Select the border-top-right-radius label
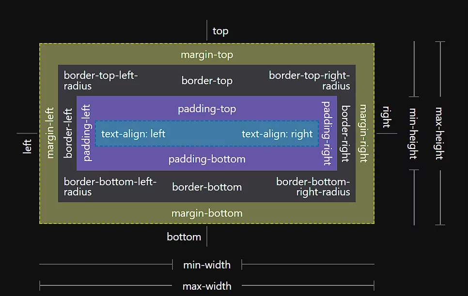Screen dimensions: 468x296 click(x=310, y=81)
